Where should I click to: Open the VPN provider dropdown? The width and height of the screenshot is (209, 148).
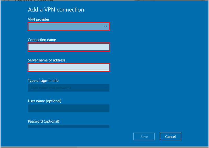tap(69, 27)
